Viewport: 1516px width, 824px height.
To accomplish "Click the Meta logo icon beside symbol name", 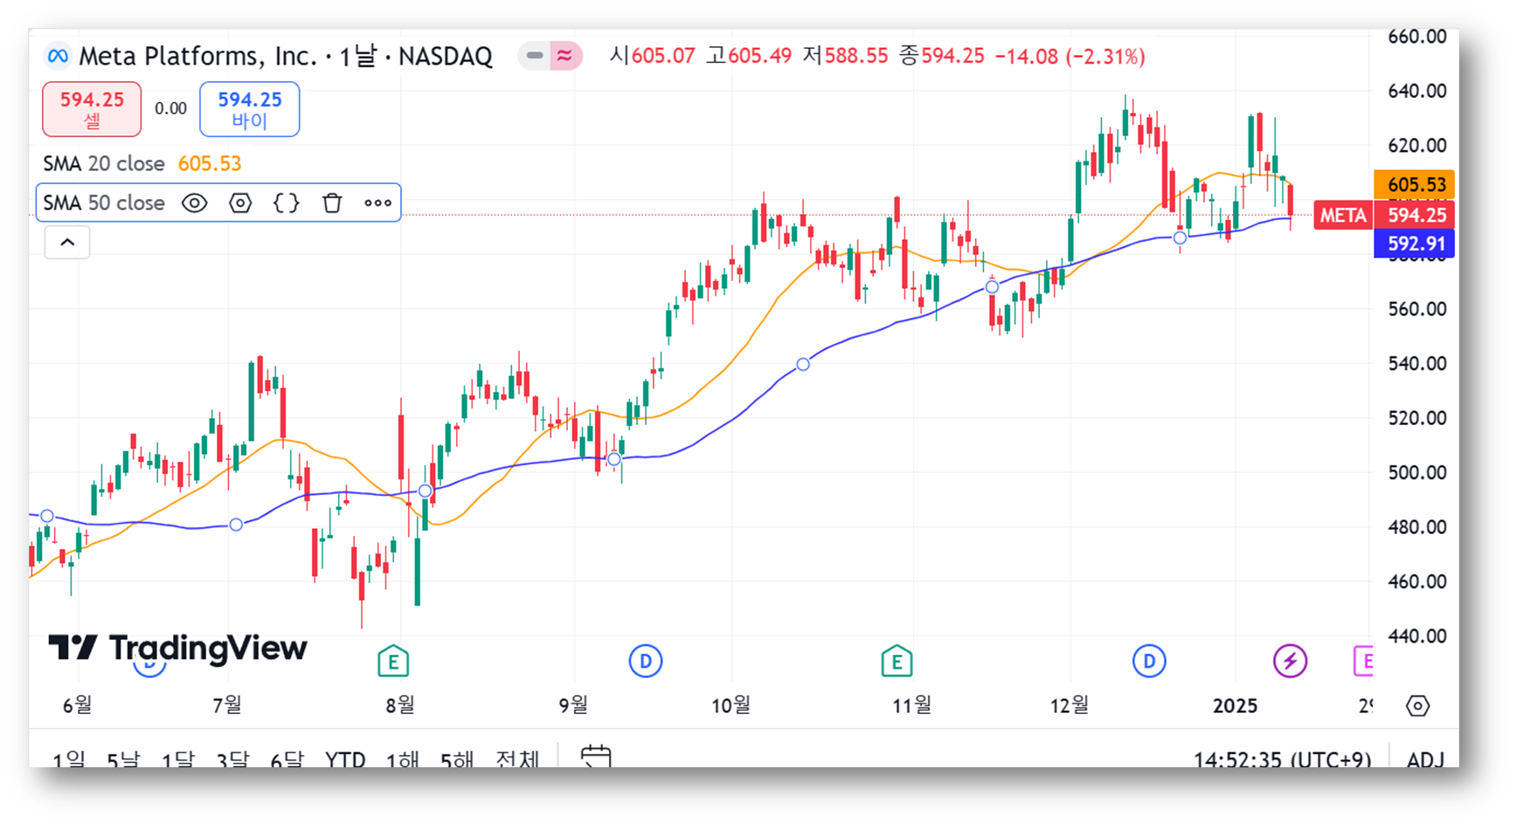I will (58, 56).
